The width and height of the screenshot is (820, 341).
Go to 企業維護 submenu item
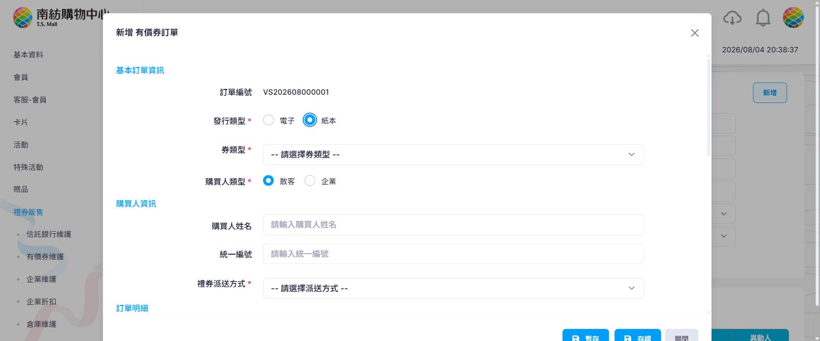(41, 279)
